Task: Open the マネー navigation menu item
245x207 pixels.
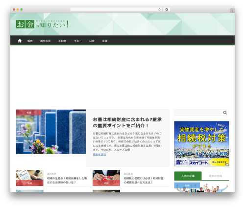Action: [77, 41]
